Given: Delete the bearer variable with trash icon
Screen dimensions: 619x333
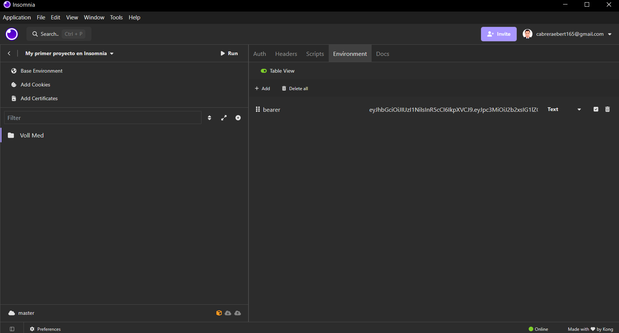Looking at the screenshot, I should point(607,109).
